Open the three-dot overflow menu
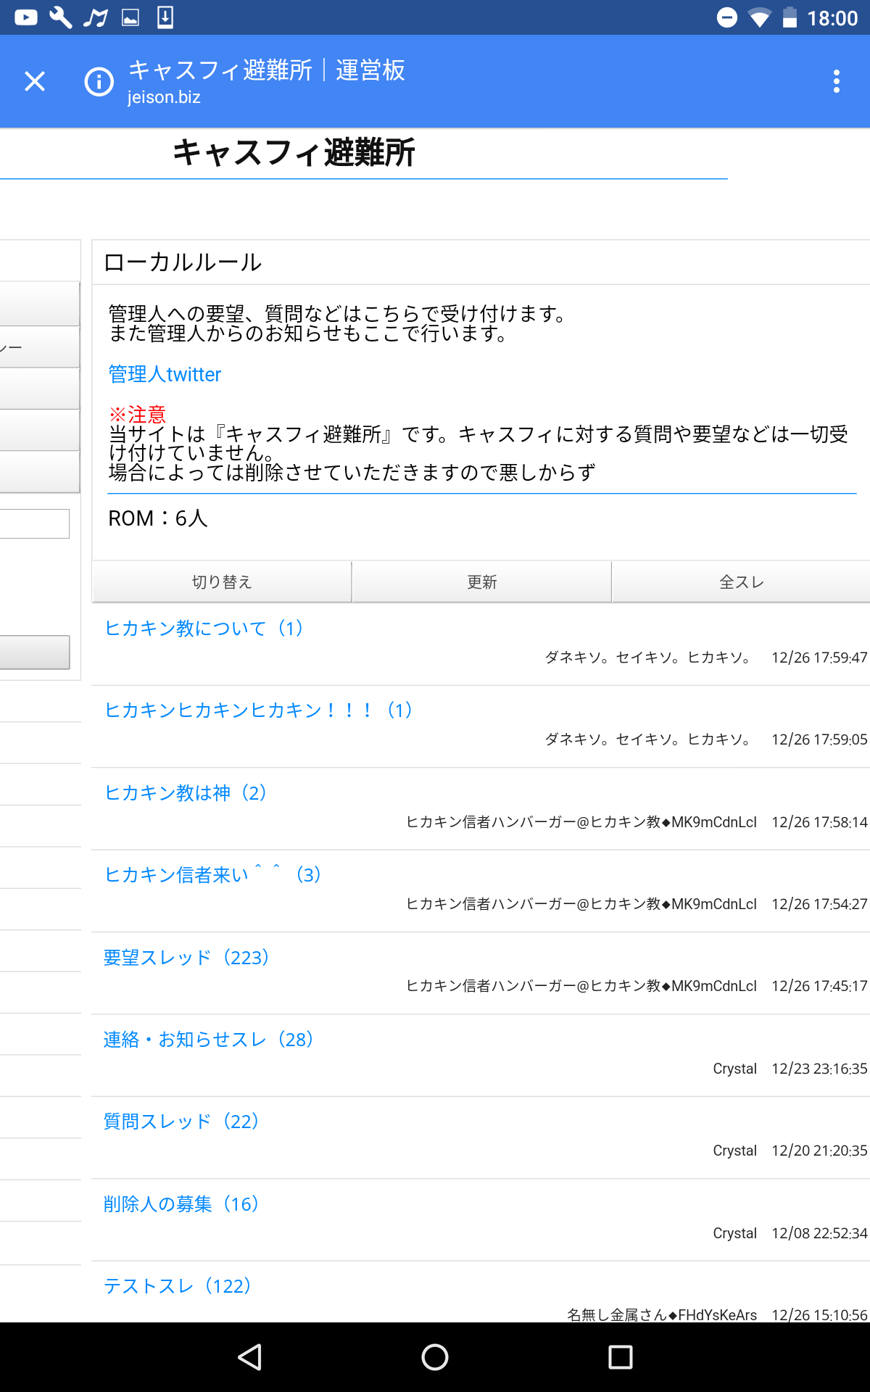The height and width of the screenshot is (1392, 870). tap(836, 81)
